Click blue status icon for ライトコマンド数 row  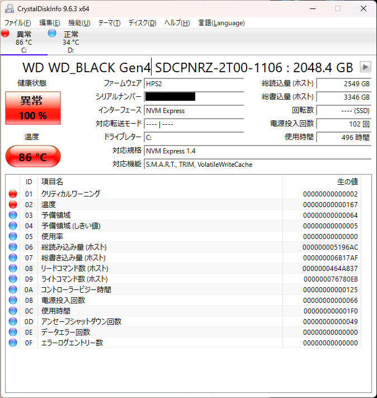13,279
